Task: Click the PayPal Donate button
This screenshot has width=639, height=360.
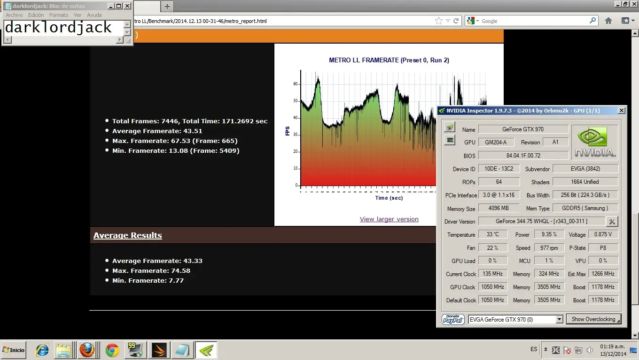Action: tap(453, 319)
